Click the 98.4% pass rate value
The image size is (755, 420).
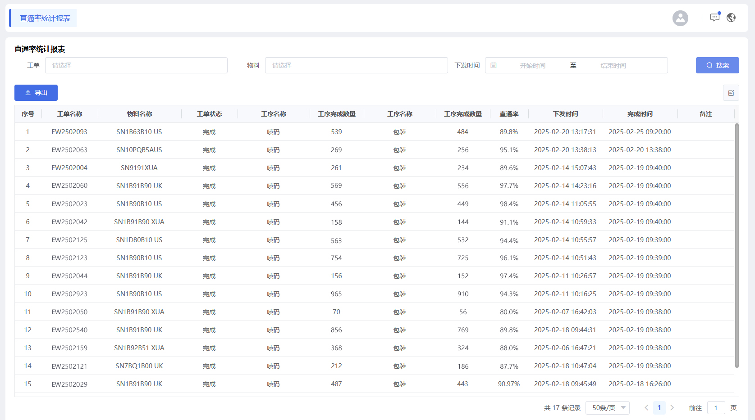click(x=509, y=204)
